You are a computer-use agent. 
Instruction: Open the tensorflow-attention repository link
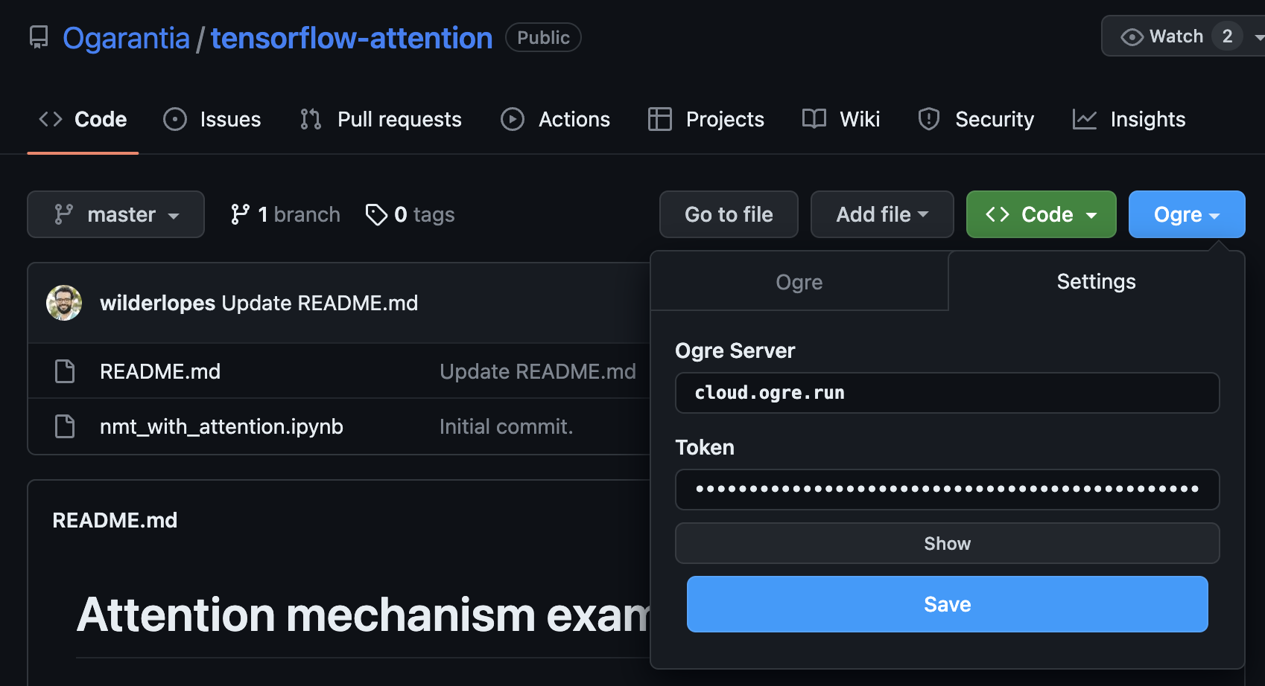click(x=352, y=38)
